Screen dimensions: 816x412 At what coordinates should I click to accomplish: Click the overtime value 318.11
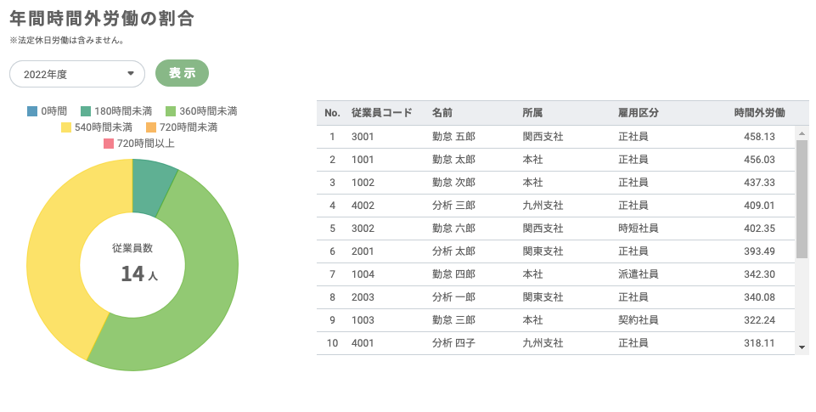tap(759, 343)
